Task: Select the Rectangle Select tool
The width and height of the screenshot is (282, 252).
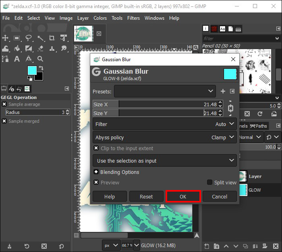Action: pos(17,38)
